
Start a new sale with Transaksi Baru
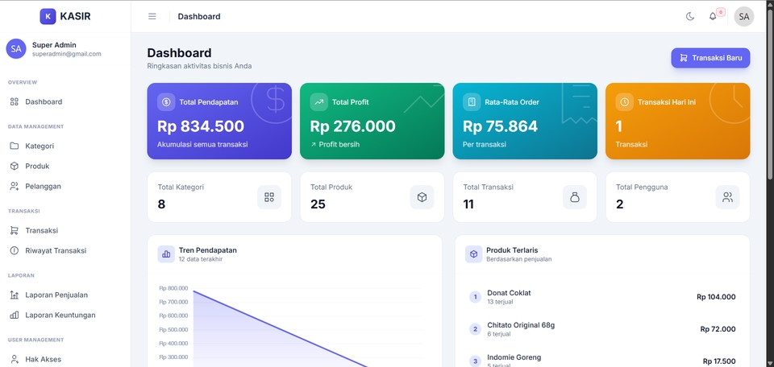710,58
